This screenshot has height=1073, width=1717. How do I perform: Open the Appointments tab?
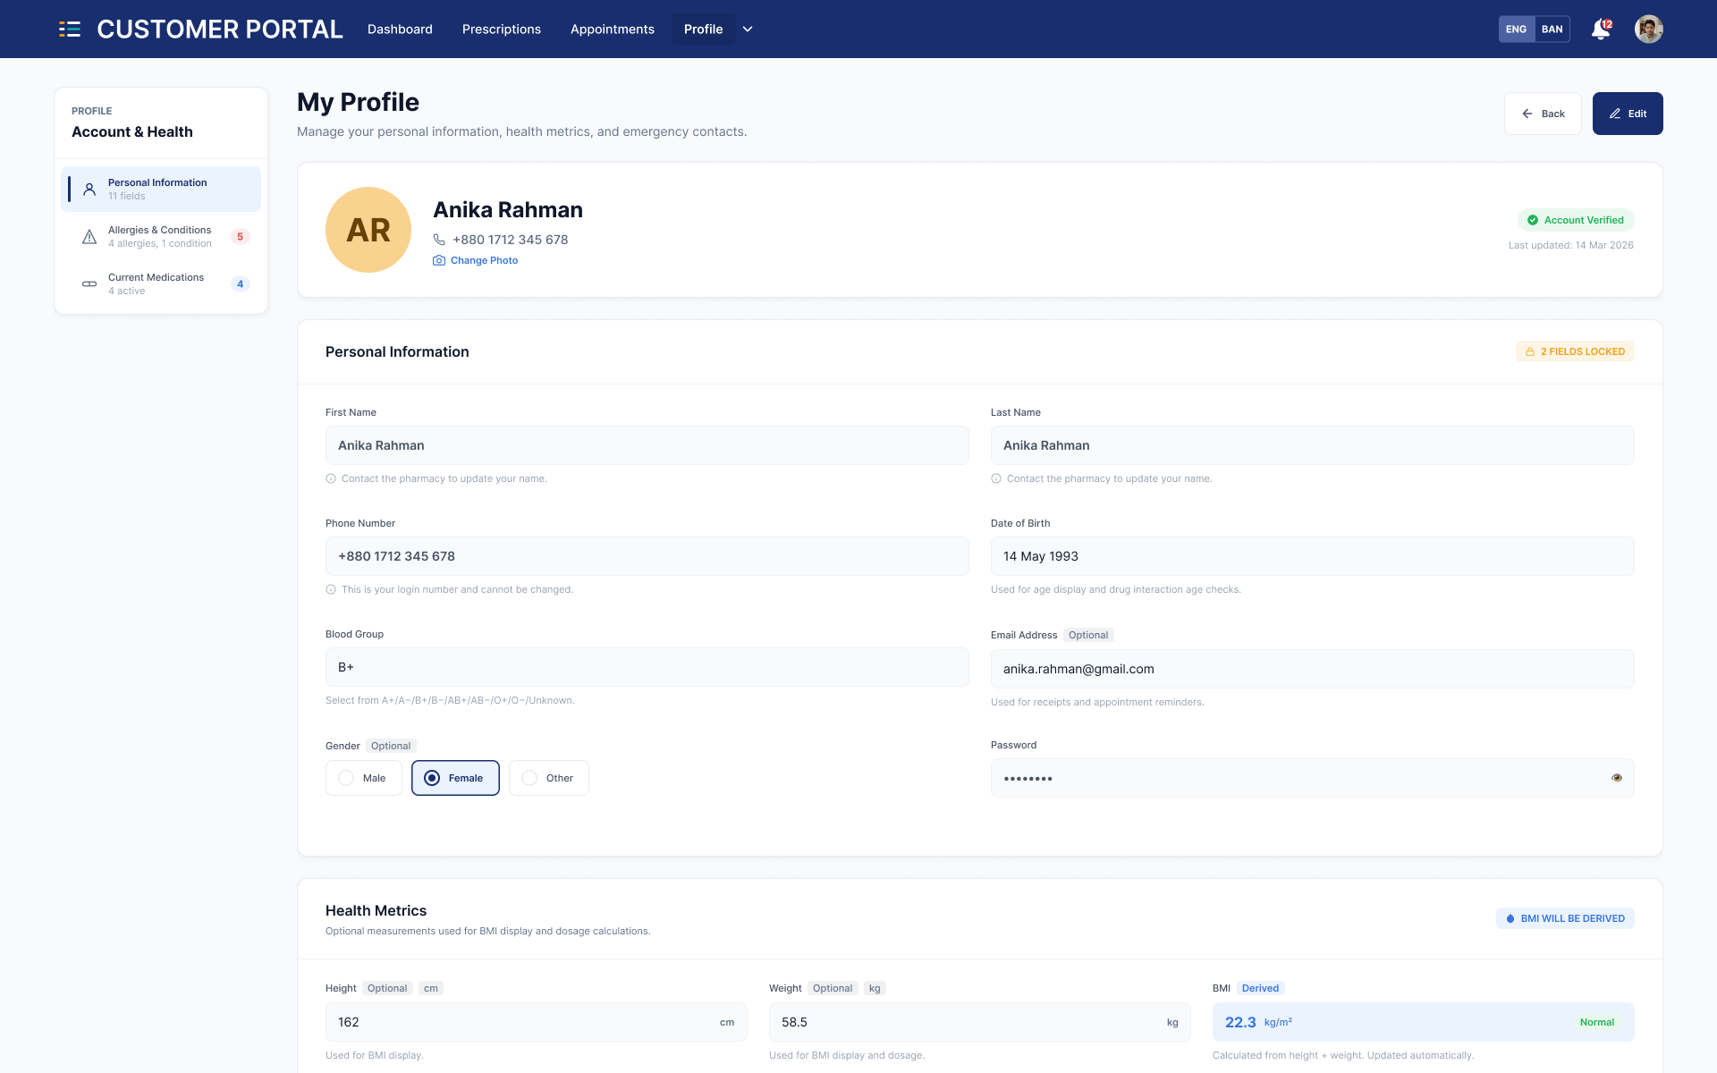coord(613,30)
